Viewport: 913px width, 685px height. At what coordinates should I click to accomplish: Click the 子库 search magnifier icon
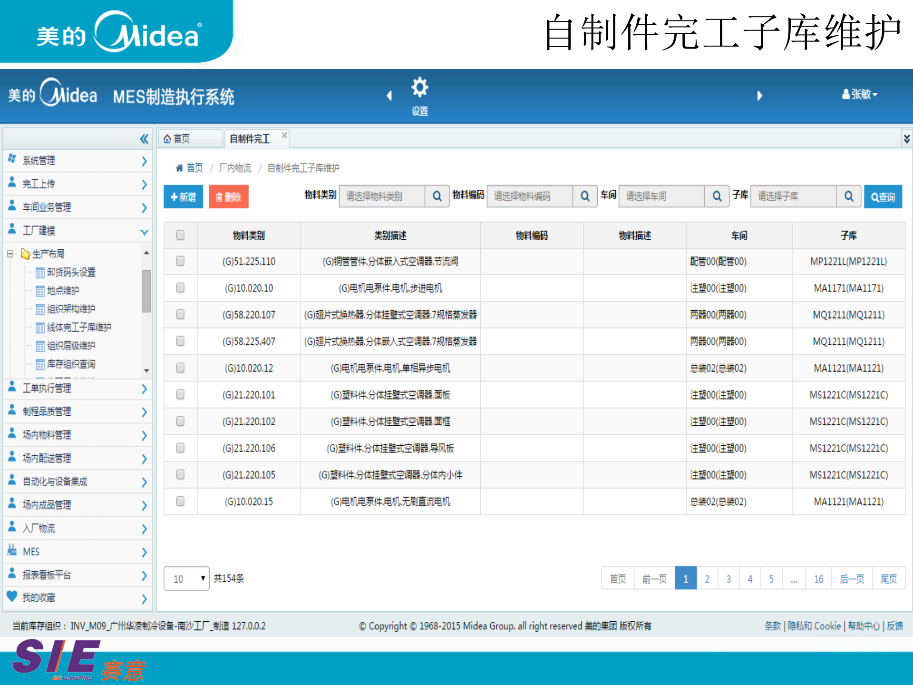point(848,196)
